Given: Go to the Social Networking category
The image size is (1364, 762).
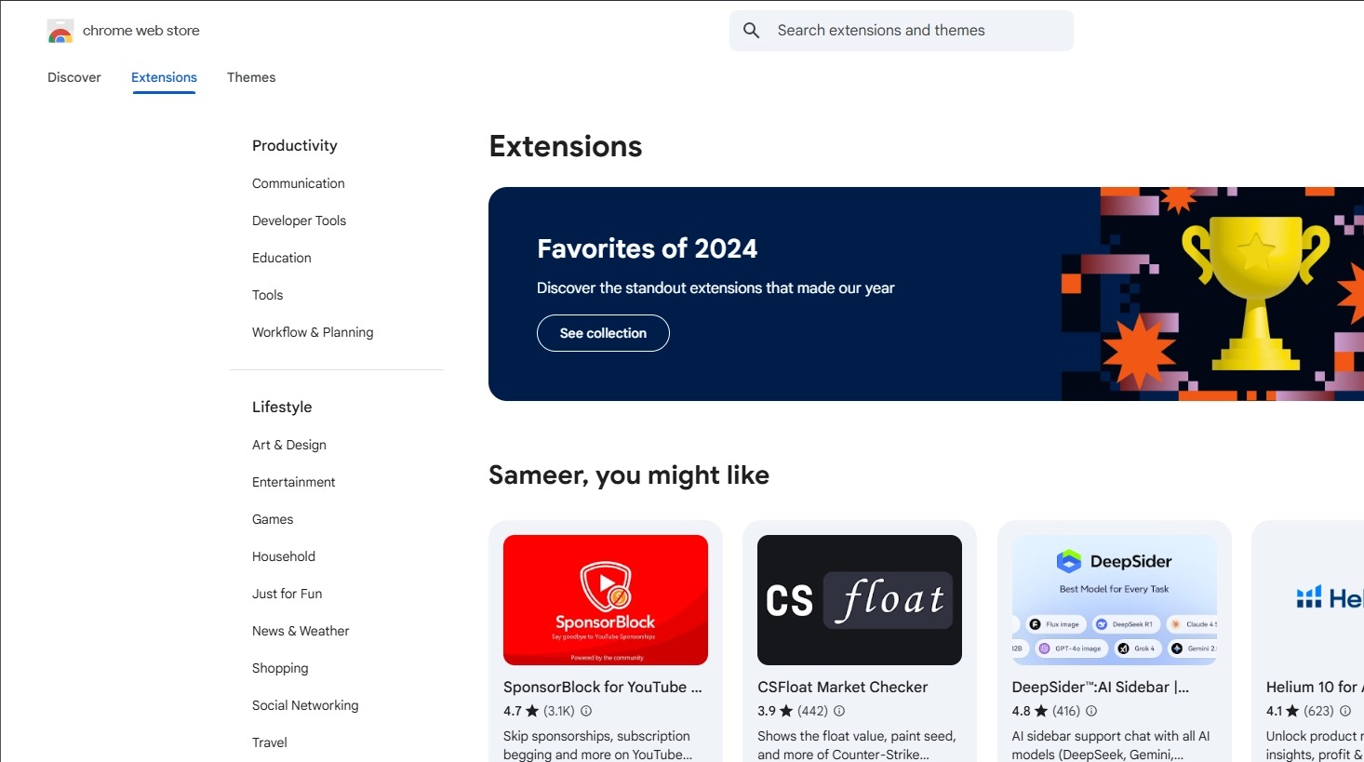Looking at the screenshot, I should 305,705.
